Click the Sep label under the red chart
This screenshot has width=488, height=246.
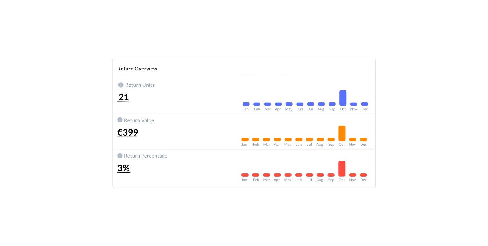[331, 180]
